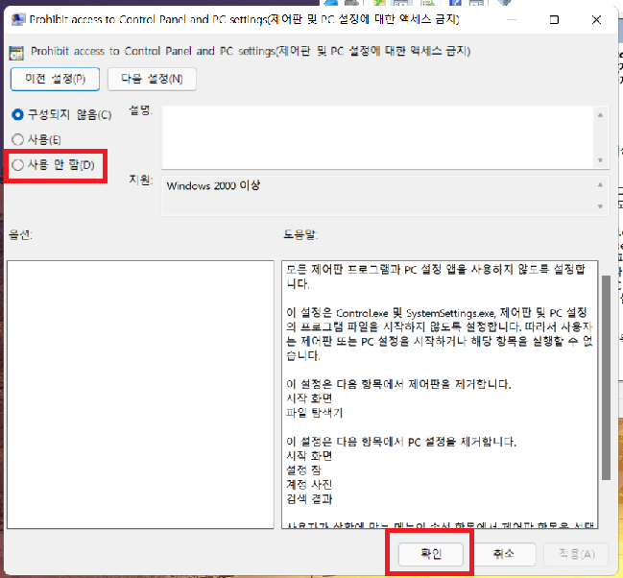Maximize the policy dialog window
Screen dimensions: 623x578
tap(554, 19)
